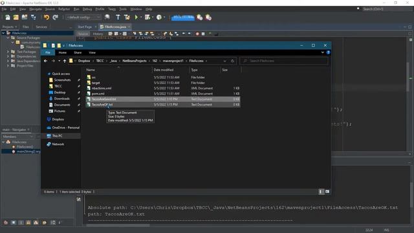Open the Debug Project dropdown arrow
414x233 pixels.
[153, 17]
